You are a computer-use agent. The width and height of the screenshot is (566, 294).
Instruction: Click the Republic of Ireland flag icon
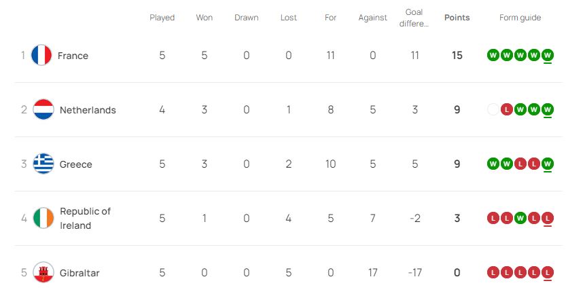[43, 218]
